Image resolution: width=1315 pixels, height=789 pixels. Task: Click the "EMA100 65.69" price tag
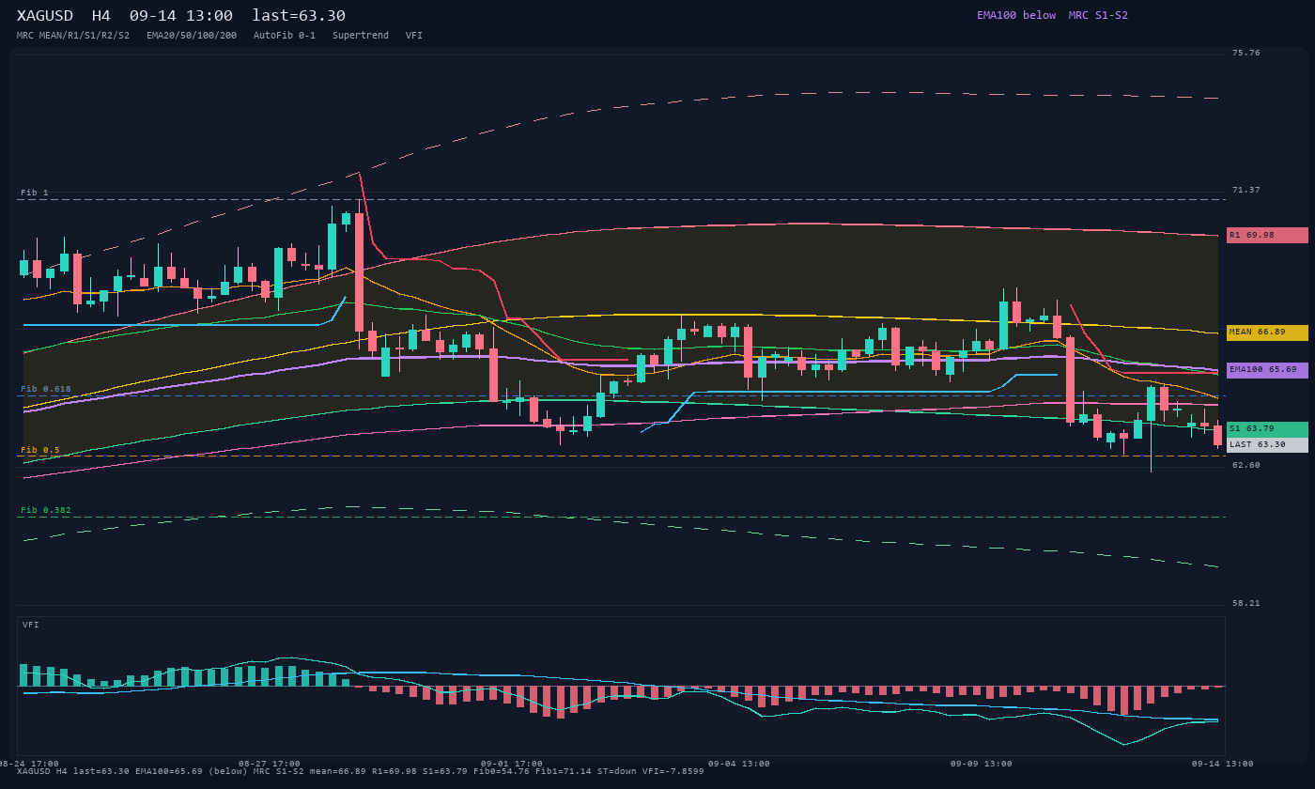(x=1267, y=370)
